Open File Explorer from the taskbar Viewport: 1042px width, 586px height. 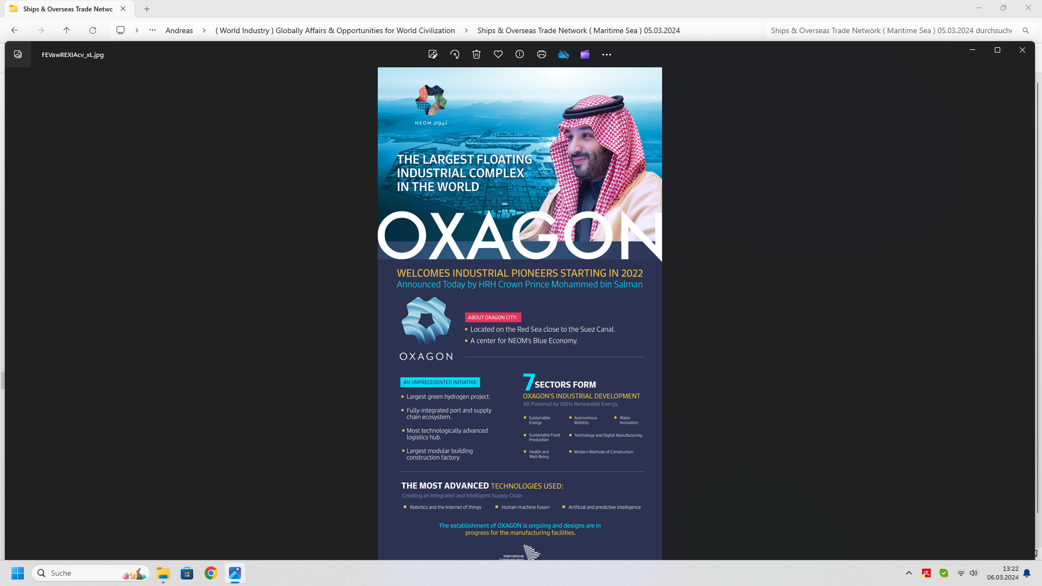pyautogui.click(x=163, y=573)
